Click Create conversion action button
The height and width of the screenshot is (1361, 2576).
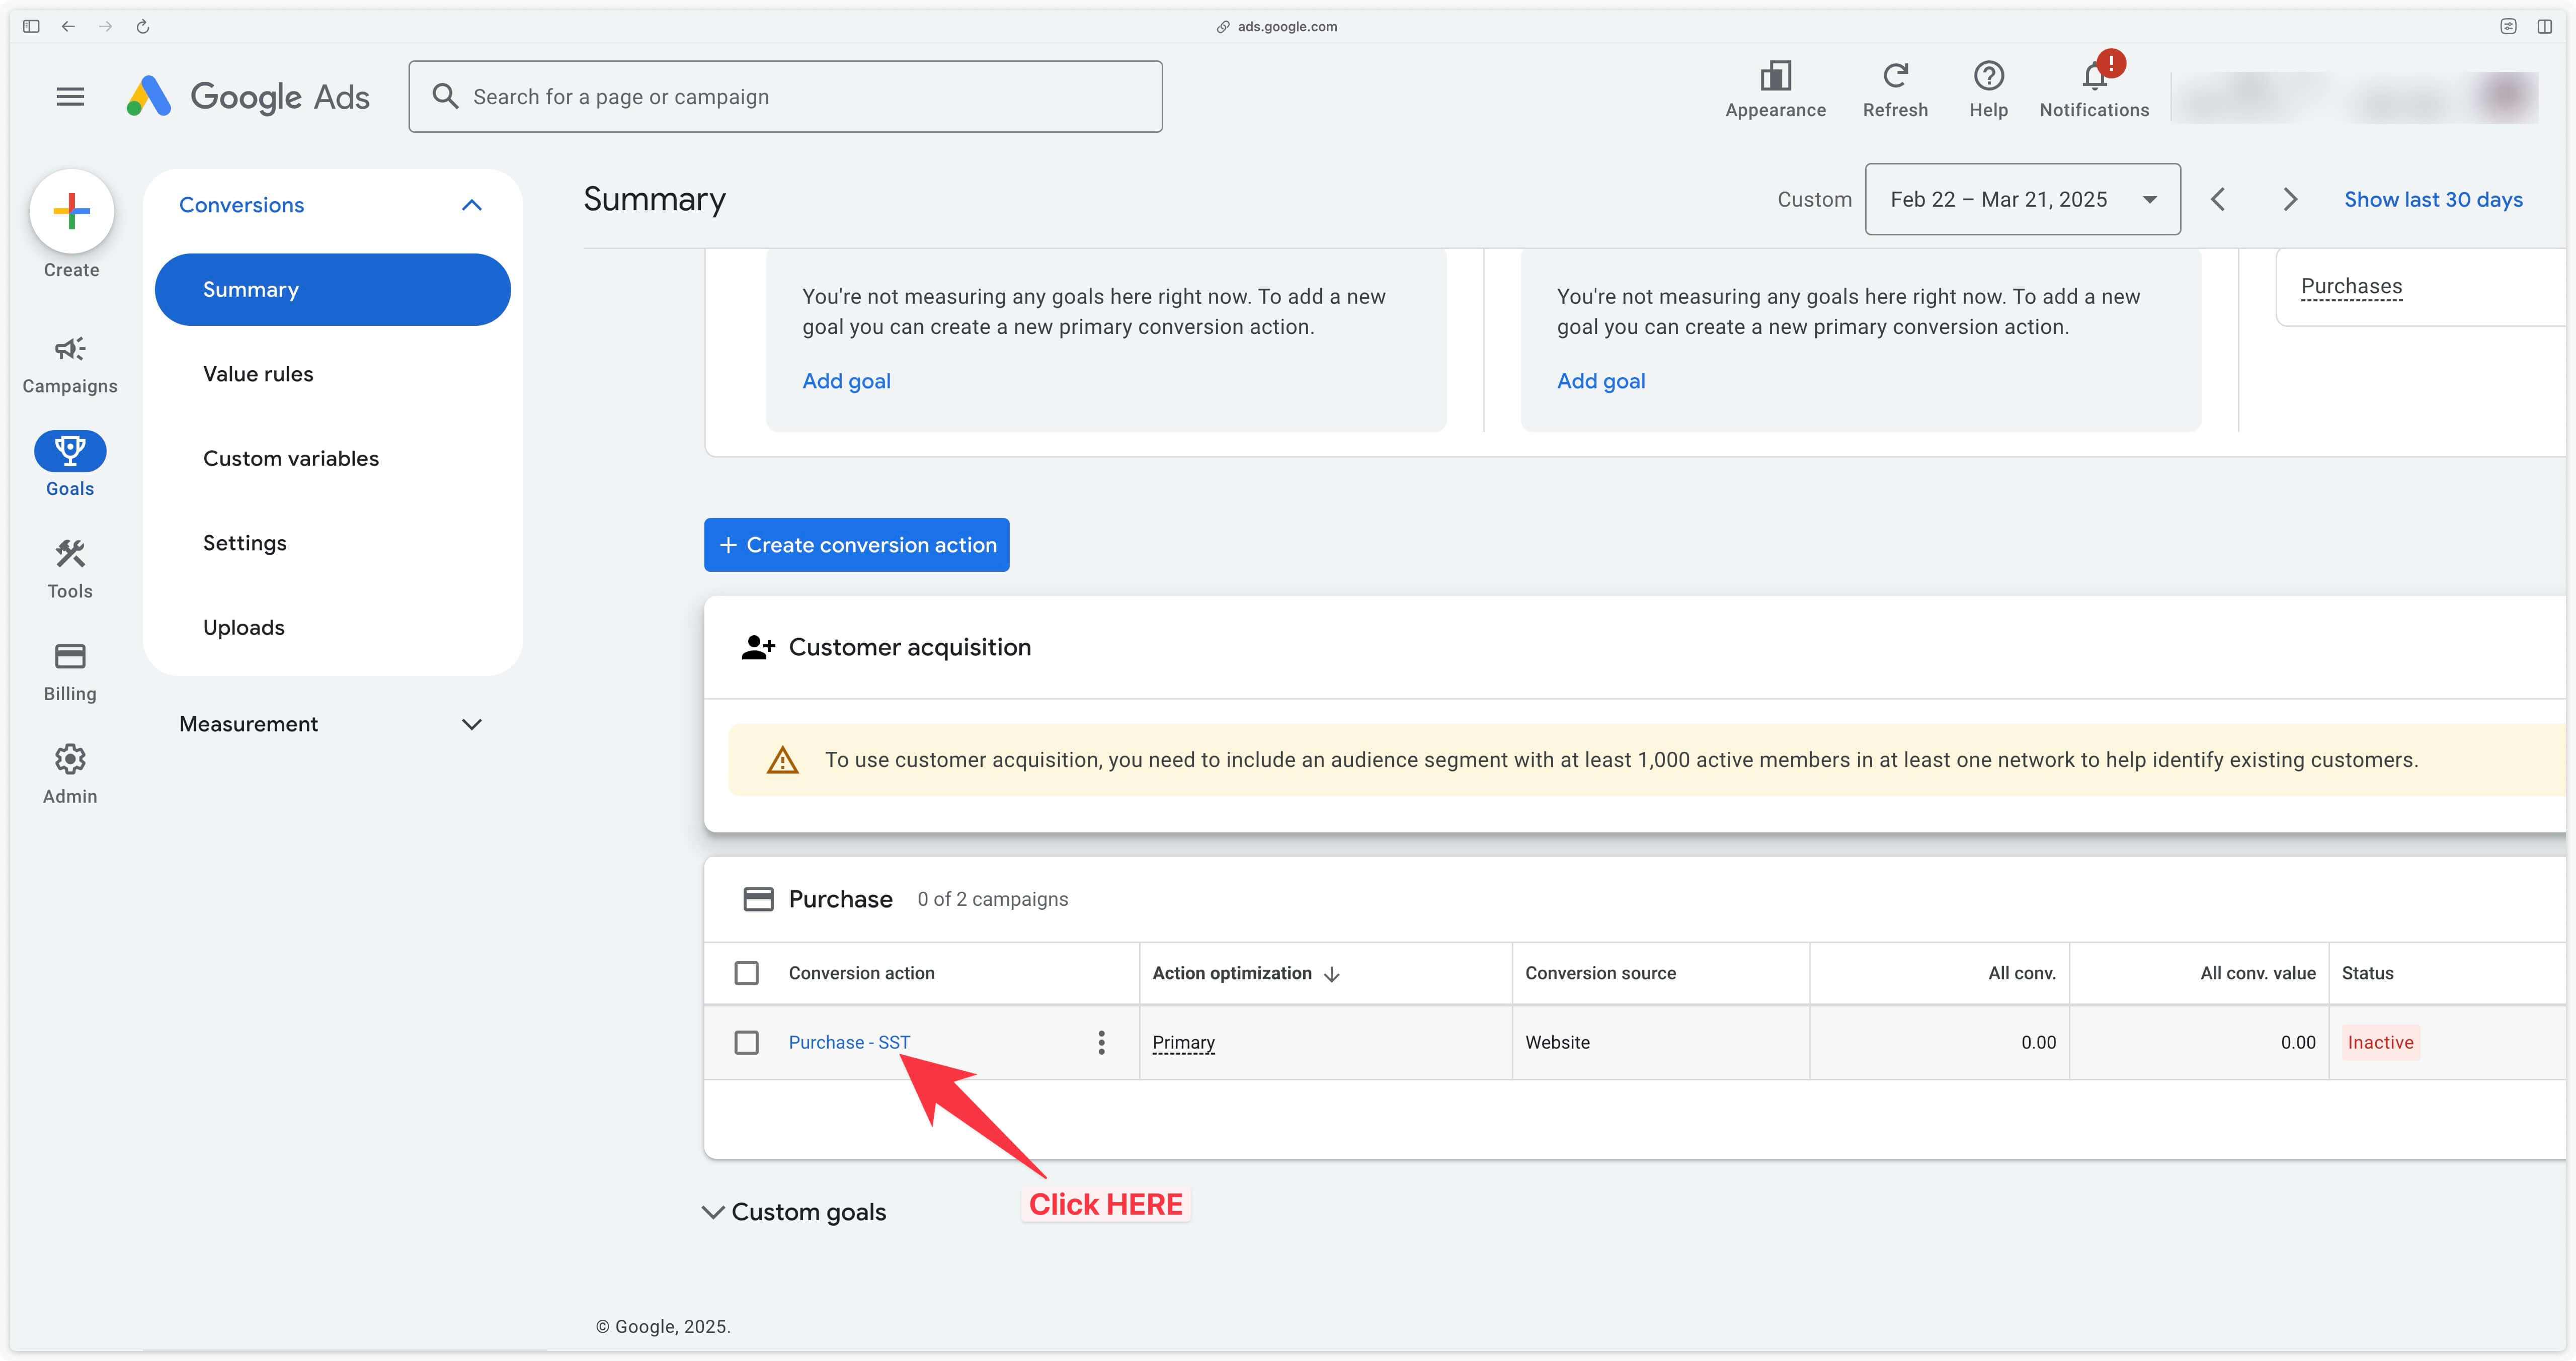coord(856,545)
